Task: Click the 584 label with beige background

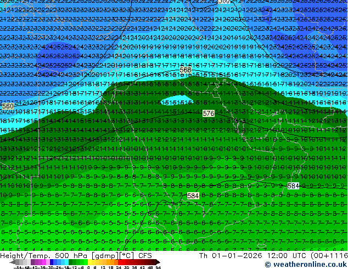Action: click(193, 196)
